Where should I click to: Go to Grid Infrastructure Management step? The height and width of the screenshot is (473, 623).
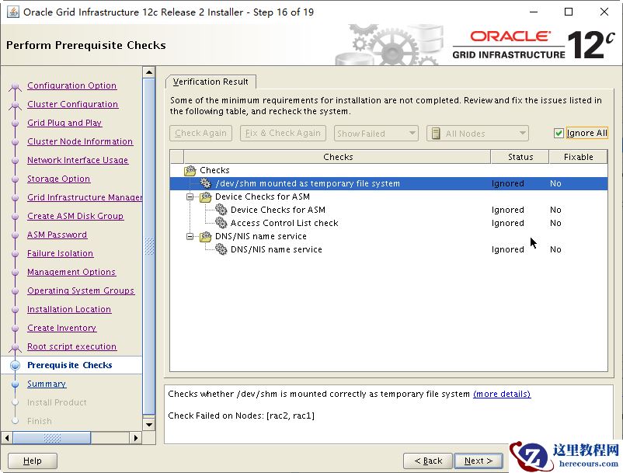[x=85, y=197]
